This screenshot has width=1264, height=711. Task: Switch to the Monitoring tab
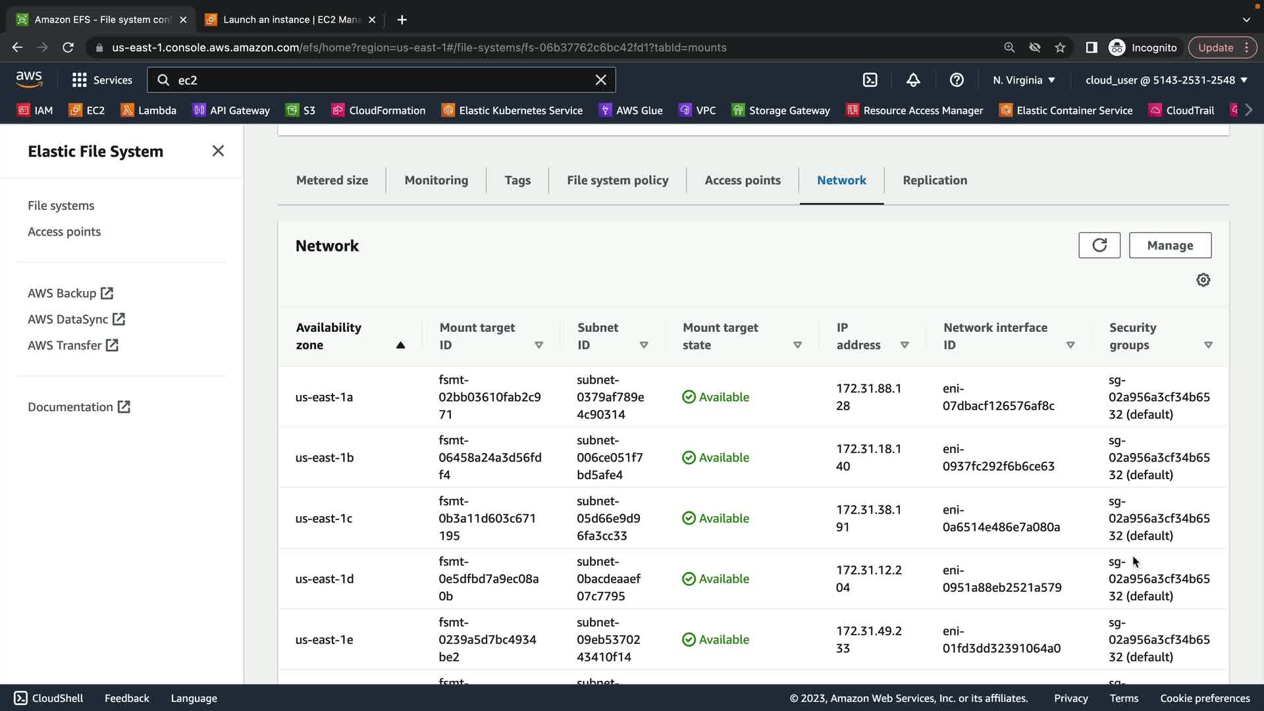pyautogui.click(x=436, y=180)
